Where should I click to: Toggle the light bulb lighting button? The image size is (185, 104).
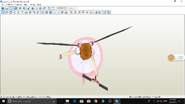pyautogui.click(x=12, y=8)
